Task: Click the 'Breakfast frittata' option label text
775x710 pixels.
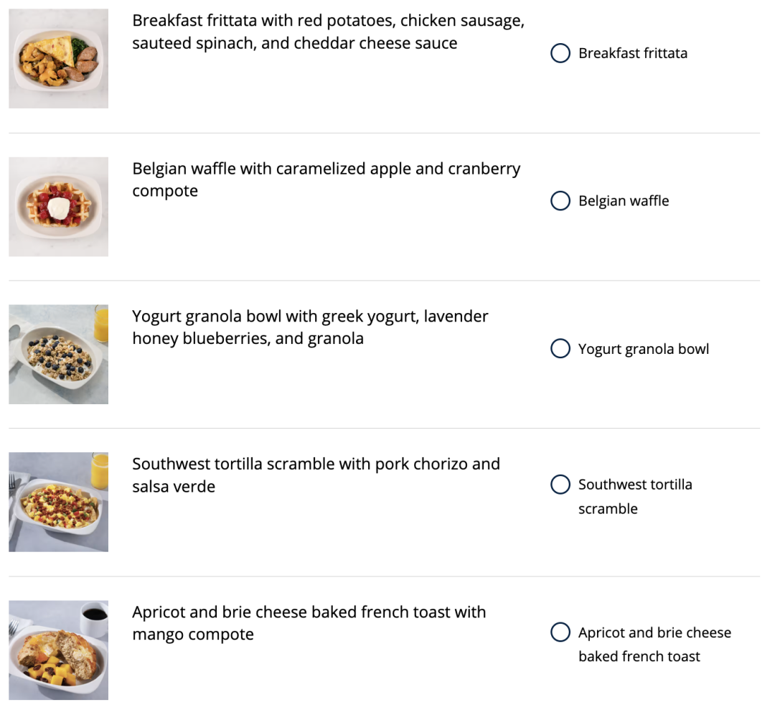Action: click(x=633, y=53)
